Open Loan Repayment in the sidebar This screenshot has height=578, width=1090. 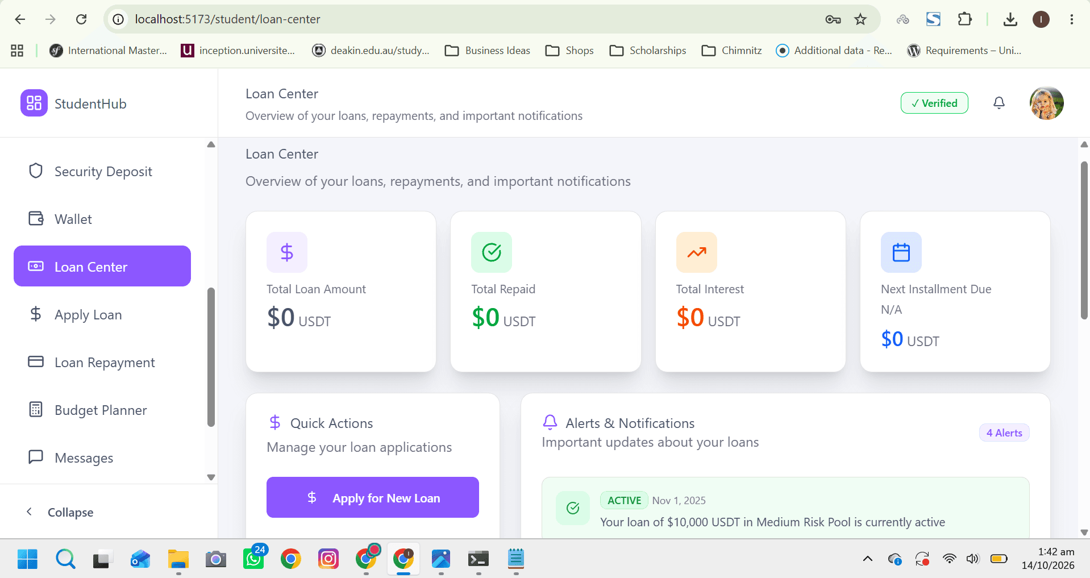click(x=102, y=362)
